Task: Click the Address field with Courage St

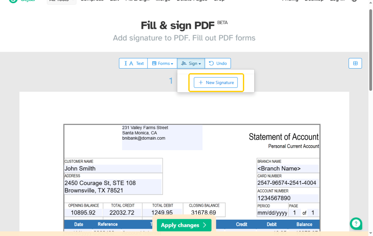Action: (x=113, y=187)
